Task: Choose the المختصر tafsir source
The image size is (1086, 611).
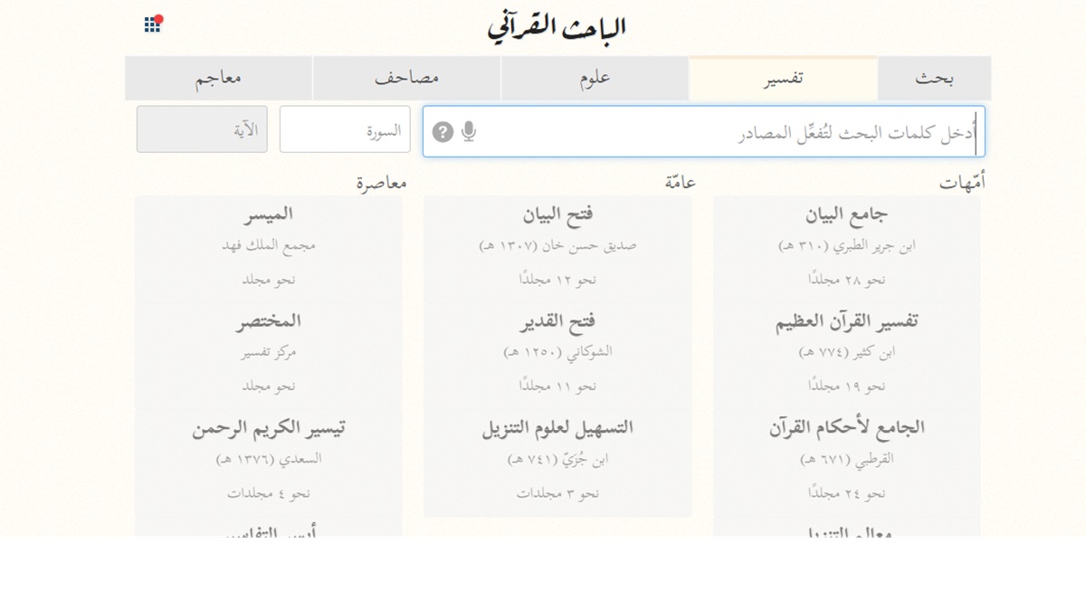Action: pyautogui.click(x=268, y=352)
